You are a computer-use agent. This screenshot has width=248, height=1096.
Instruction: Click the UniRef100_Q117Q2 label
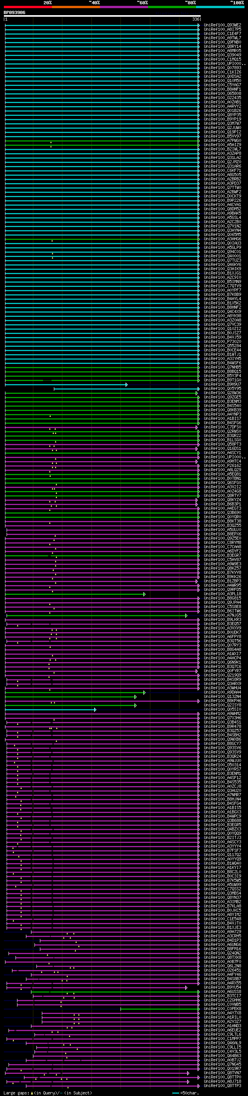point(222,855)
